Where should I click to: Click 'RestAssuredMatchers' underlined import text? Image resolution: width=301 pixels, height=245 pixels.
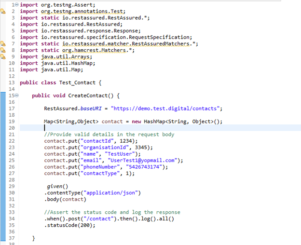click(161, 44)
